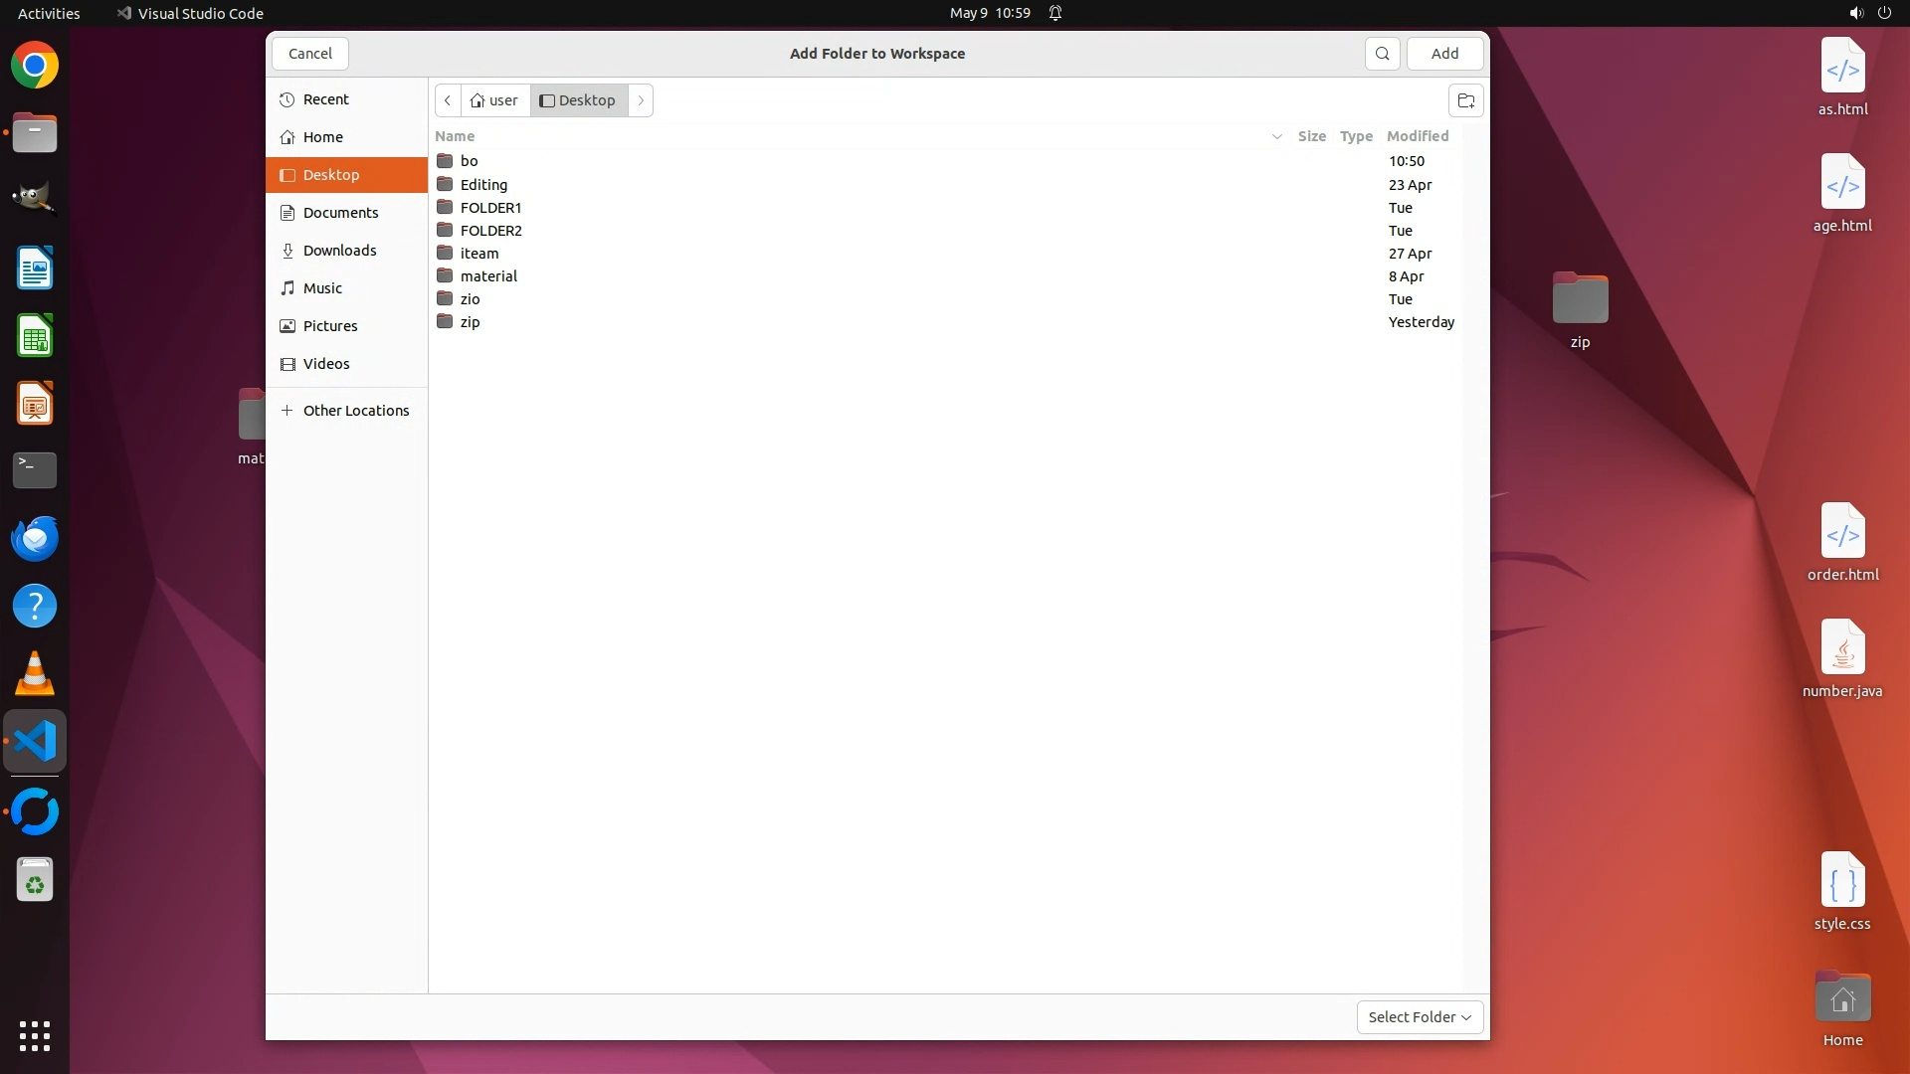Select the FOLDER1 folder row
Screen dimensions: 1910x1074
tap(490, 208)
